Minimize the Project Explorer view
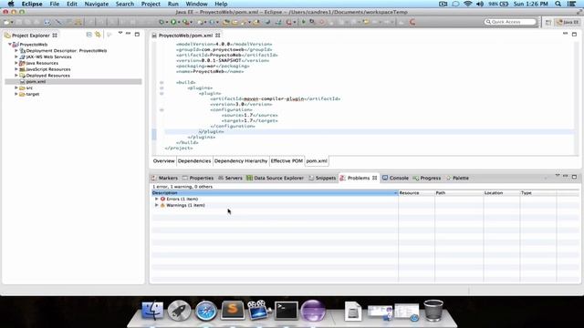Screen dimensions: 584x328 129,34
